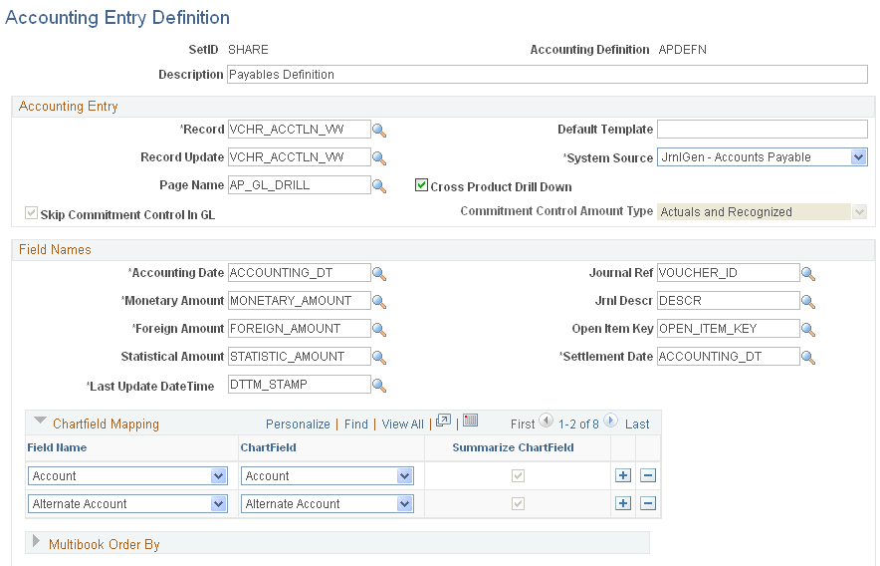The image size is (880, 566).
Task: Toggle Summarize ChartField for Alternate Account row
Action: coord(518,503)
